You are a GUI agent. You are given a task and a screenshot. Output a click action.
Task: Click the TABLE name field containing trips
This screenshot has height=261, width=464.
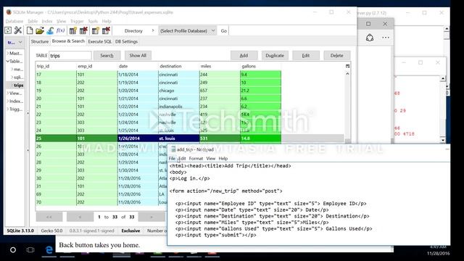click(70, 56)
